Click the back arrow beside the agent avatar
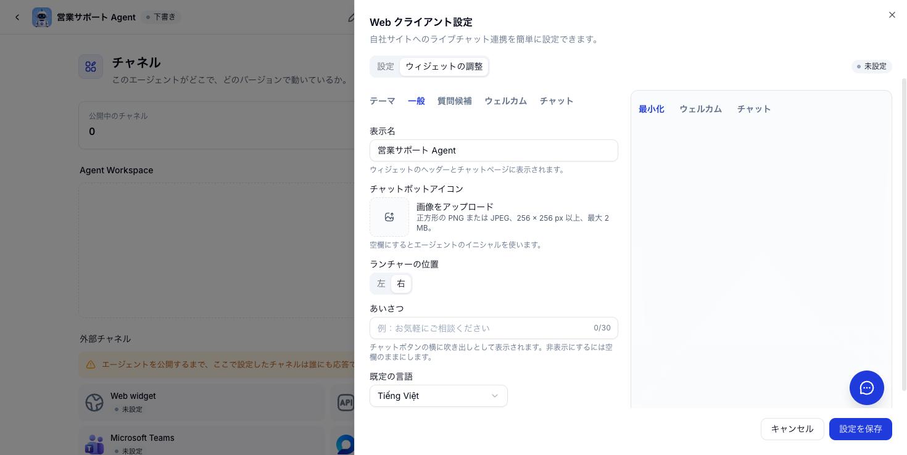The height and width of the screenshot is (455, 907). pyautogui.click(x=17, y=17)
